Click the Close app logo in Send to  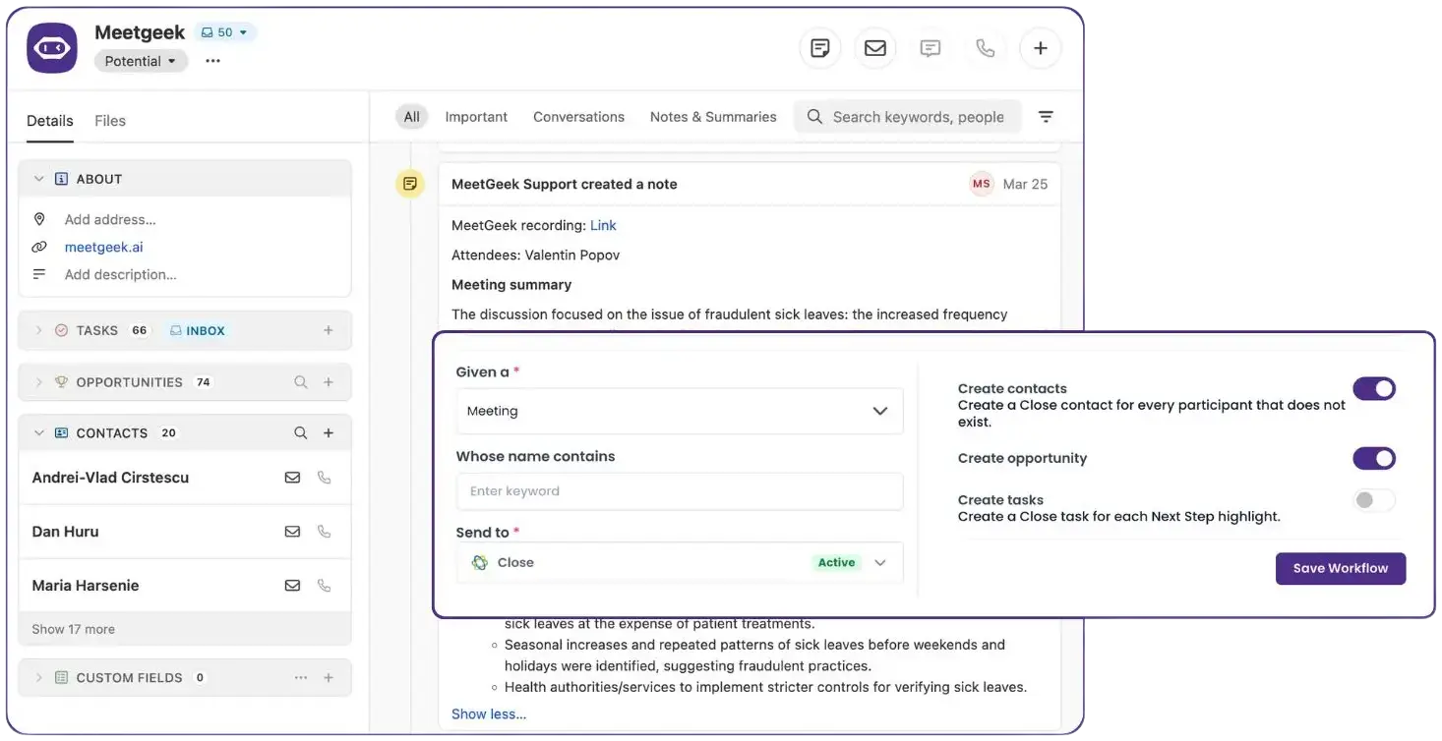coord(480,563)
